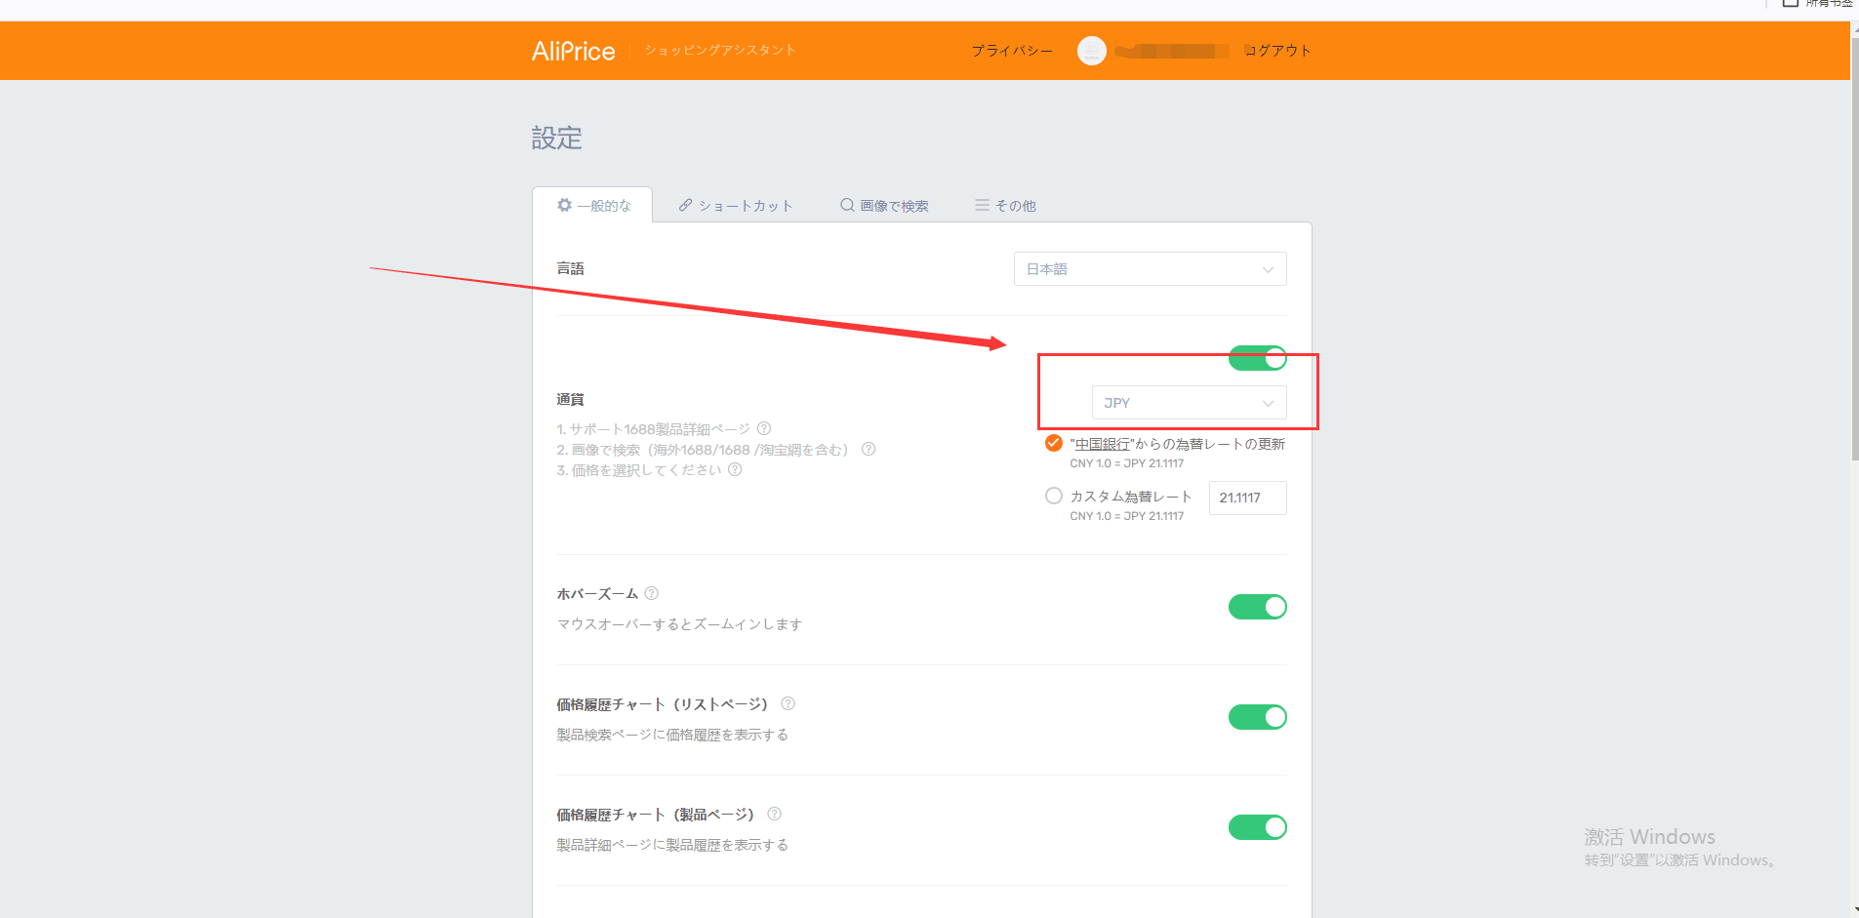The width and height of the screenshot is (1859, 918).
Task: Select カスタム為替レート radio option
Action: [1054, 496]
